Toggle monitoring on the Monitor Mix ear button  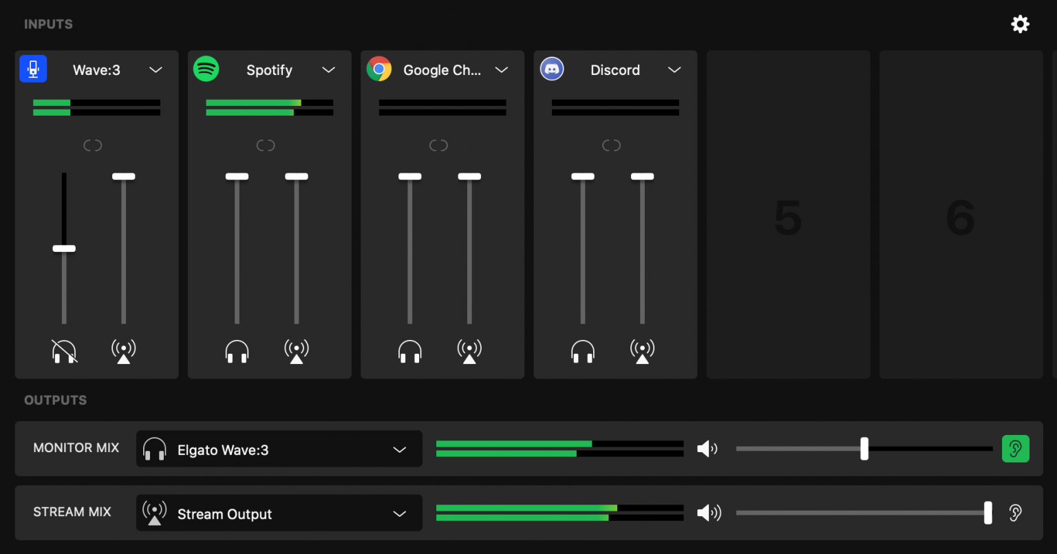(x=1016, y=449)
